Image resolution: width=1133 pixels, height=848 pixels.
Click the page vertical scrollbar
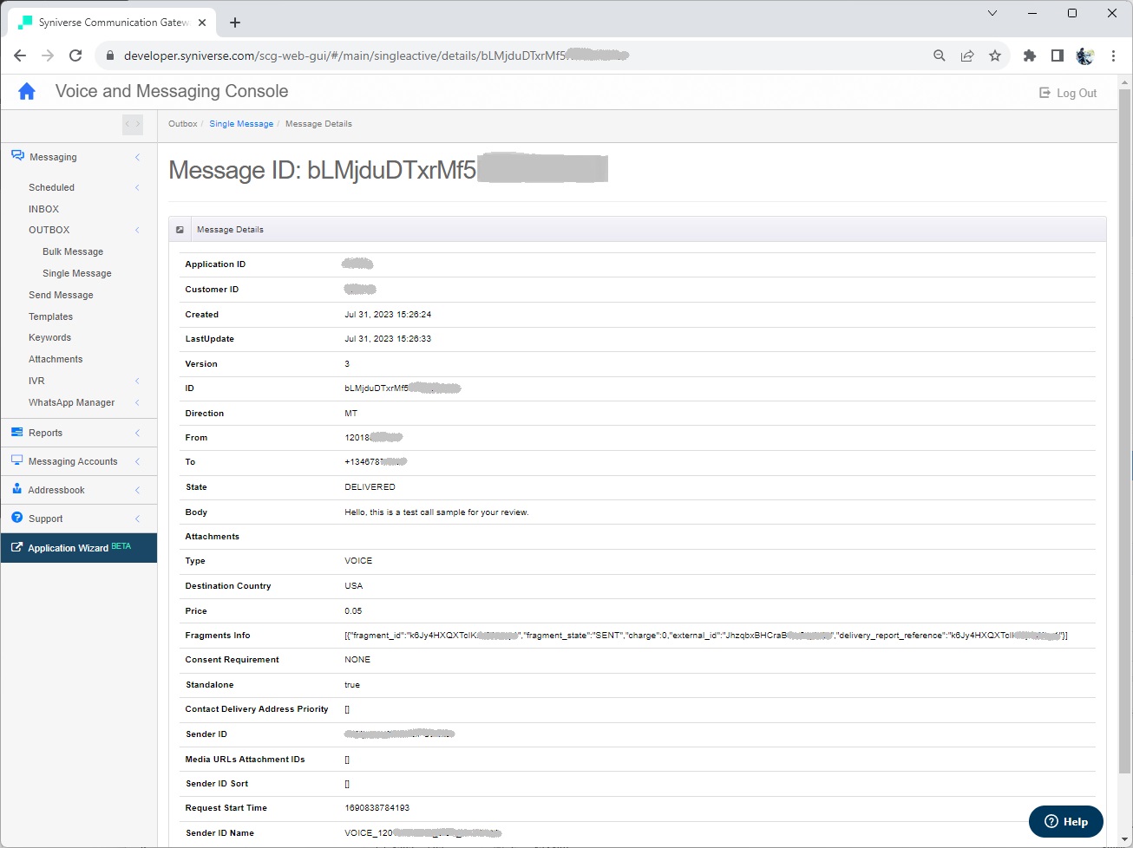[1124, 429]
